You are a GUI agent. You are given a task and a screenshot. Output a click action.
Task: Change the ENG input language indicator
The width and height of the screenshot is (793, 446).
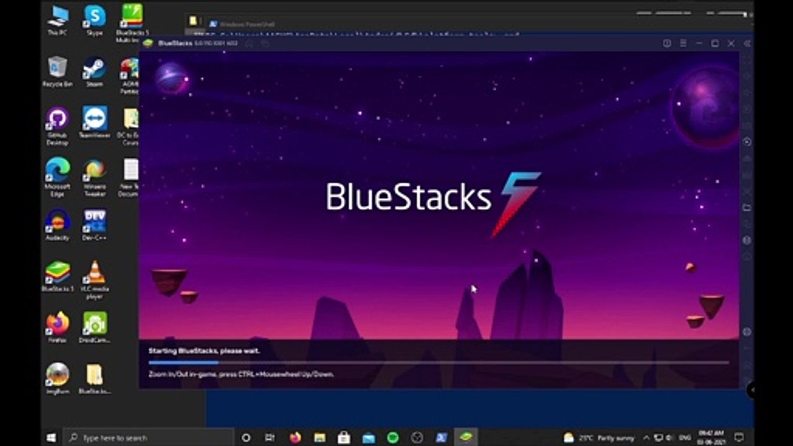pyautogui.click(x=686, y=437)
